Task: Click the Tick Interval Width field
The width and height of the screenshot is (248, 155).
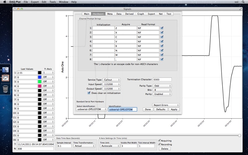Action: click(146, 146)
